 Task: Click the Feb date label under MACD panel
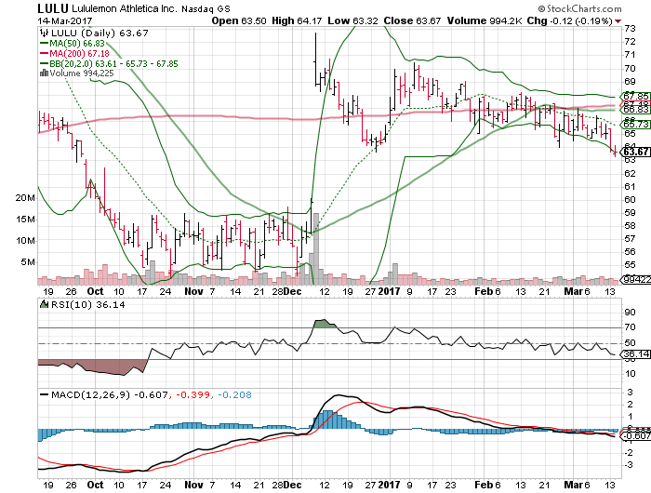(484, 485)
